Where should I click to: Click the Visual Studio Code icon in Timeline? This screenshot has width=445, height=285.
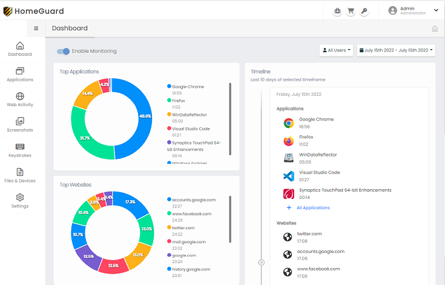[x=289, y=176]
